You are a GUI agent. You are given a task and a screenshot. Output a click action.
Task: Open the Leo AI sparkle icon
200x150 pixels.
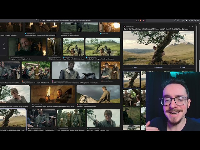coord(192,20)
